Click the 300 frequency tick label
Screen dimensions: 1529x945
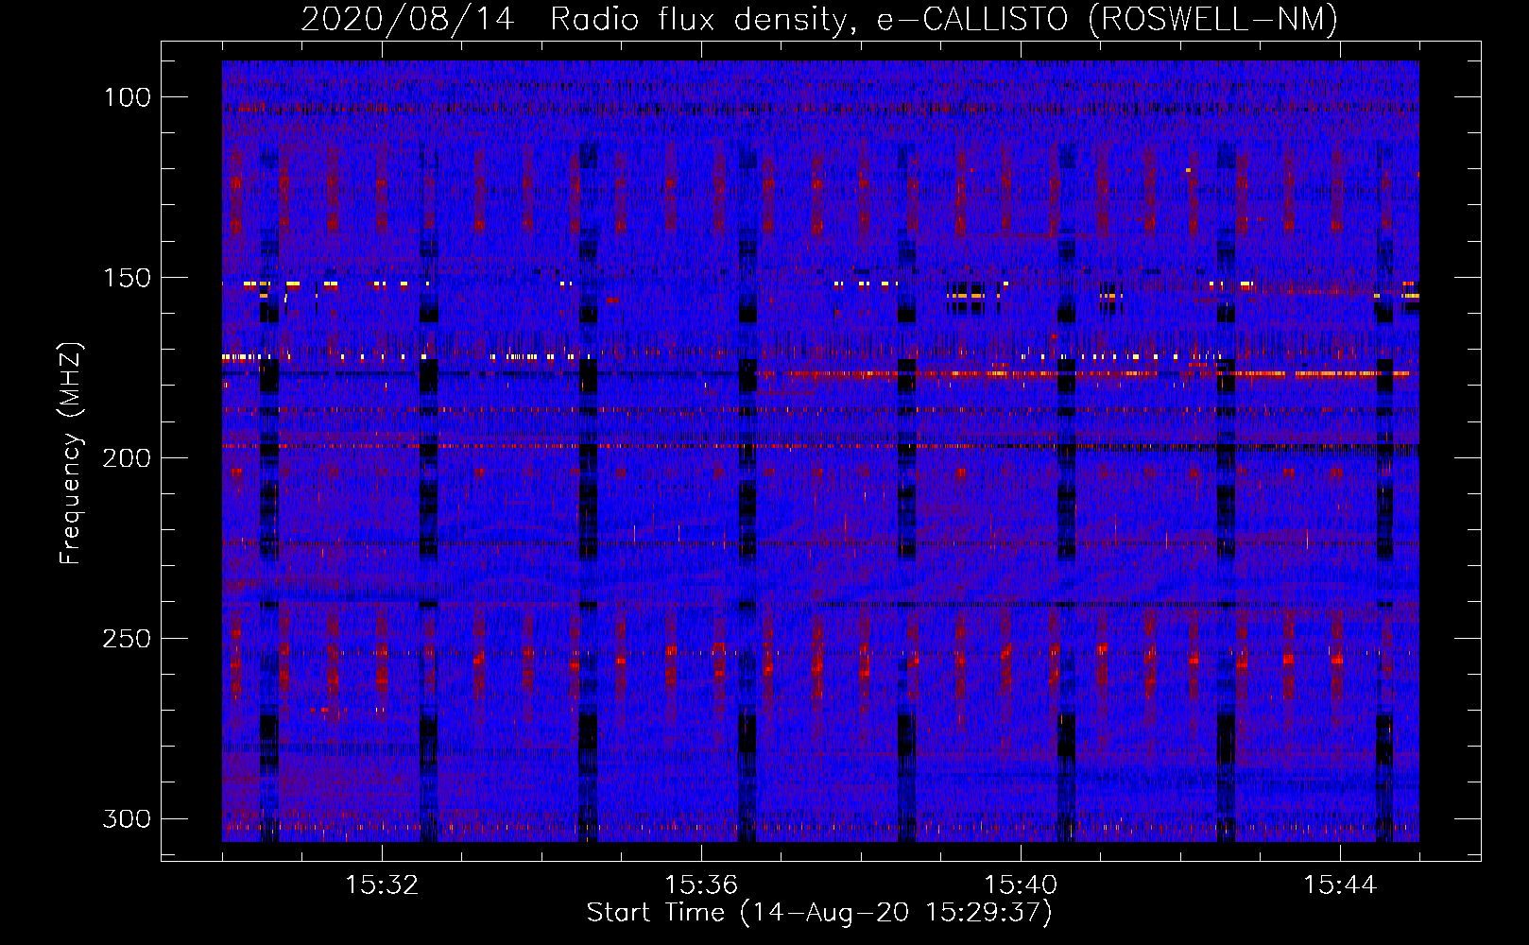pyautogui.click(x=127, y=819)
